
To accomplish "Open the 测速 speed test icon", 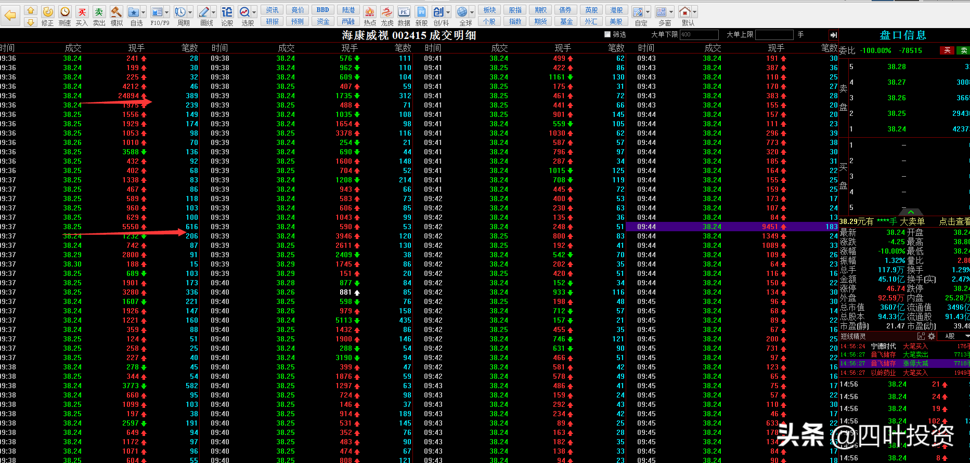I will (x=64, y=16).
